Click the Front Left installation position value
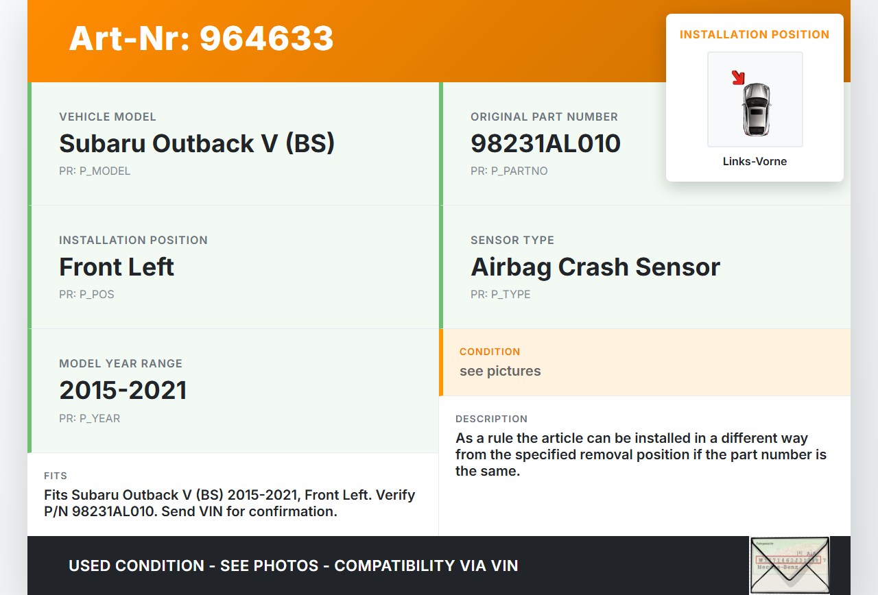 117,267
